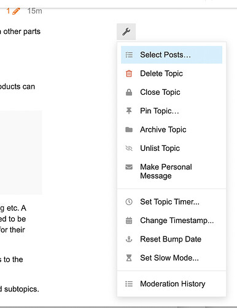Click the orange pencil edit-count icon
This screenshot has height=308, width=237.
[16, 11]
